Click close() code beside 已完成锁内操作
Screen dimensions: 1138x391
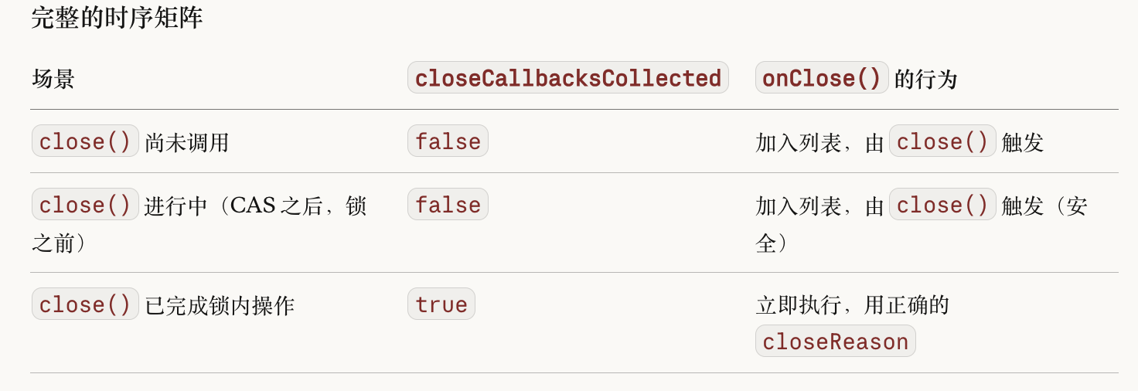click(85, 304)
